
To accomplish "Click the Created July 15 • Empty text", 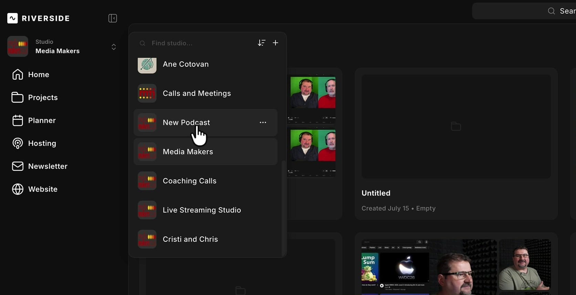I will pos(398,208).
